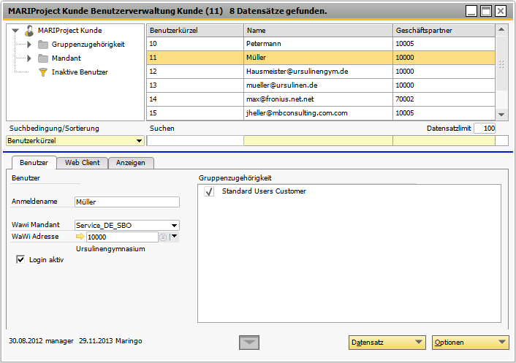The image size is (516, 363).
Task: Click the MARIProject Kunde user icon
Action: click(29, 31)
